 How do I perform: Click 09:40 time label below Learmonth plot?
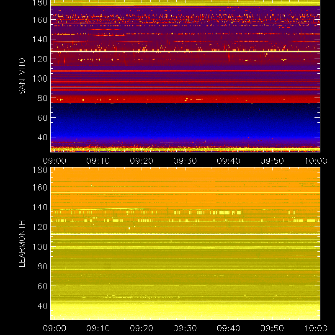pyautogui.click(x=229, y=328)
